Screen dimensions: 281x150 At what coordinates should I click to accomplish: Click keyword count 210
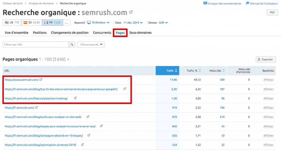pos(222,117)
